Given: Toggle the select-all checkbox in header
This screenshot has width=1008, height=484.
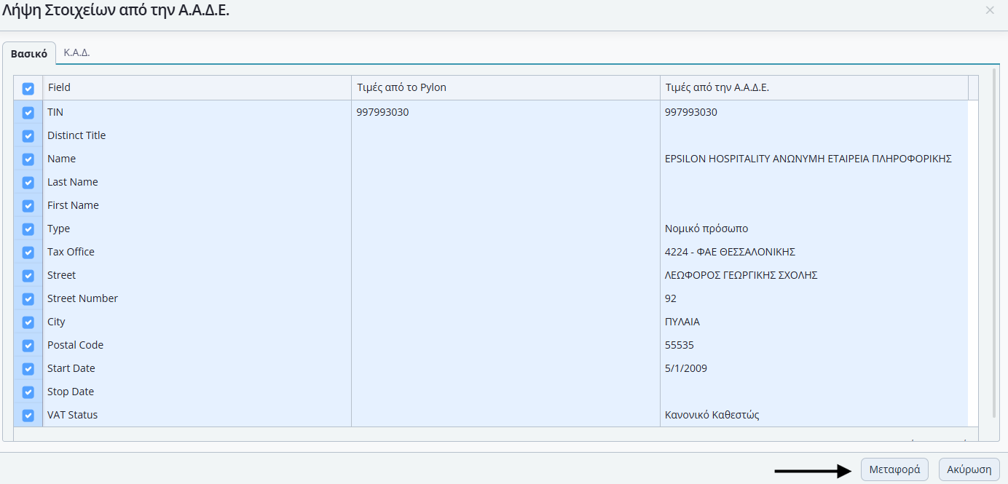Looking at the screenshot, I should [x=28, y=89].
